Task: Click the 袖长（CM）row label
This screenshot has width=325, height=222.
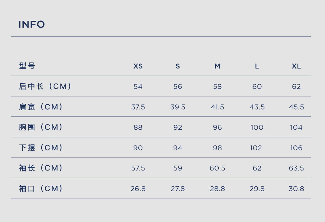Action: [x=41, y=168]
